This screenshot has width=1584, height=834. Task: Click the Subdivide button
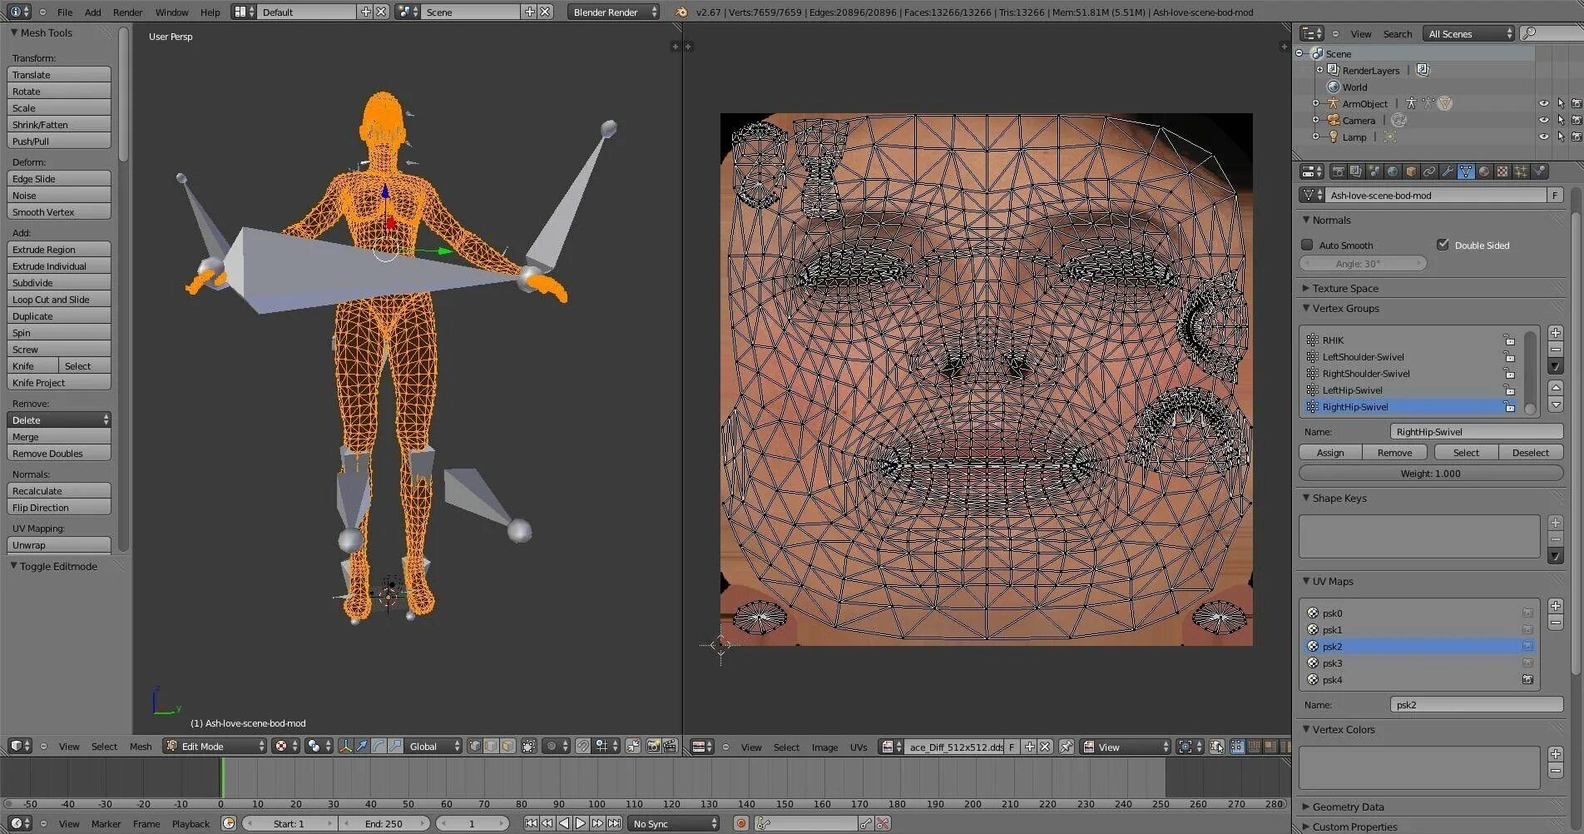[x=59, y=283]
